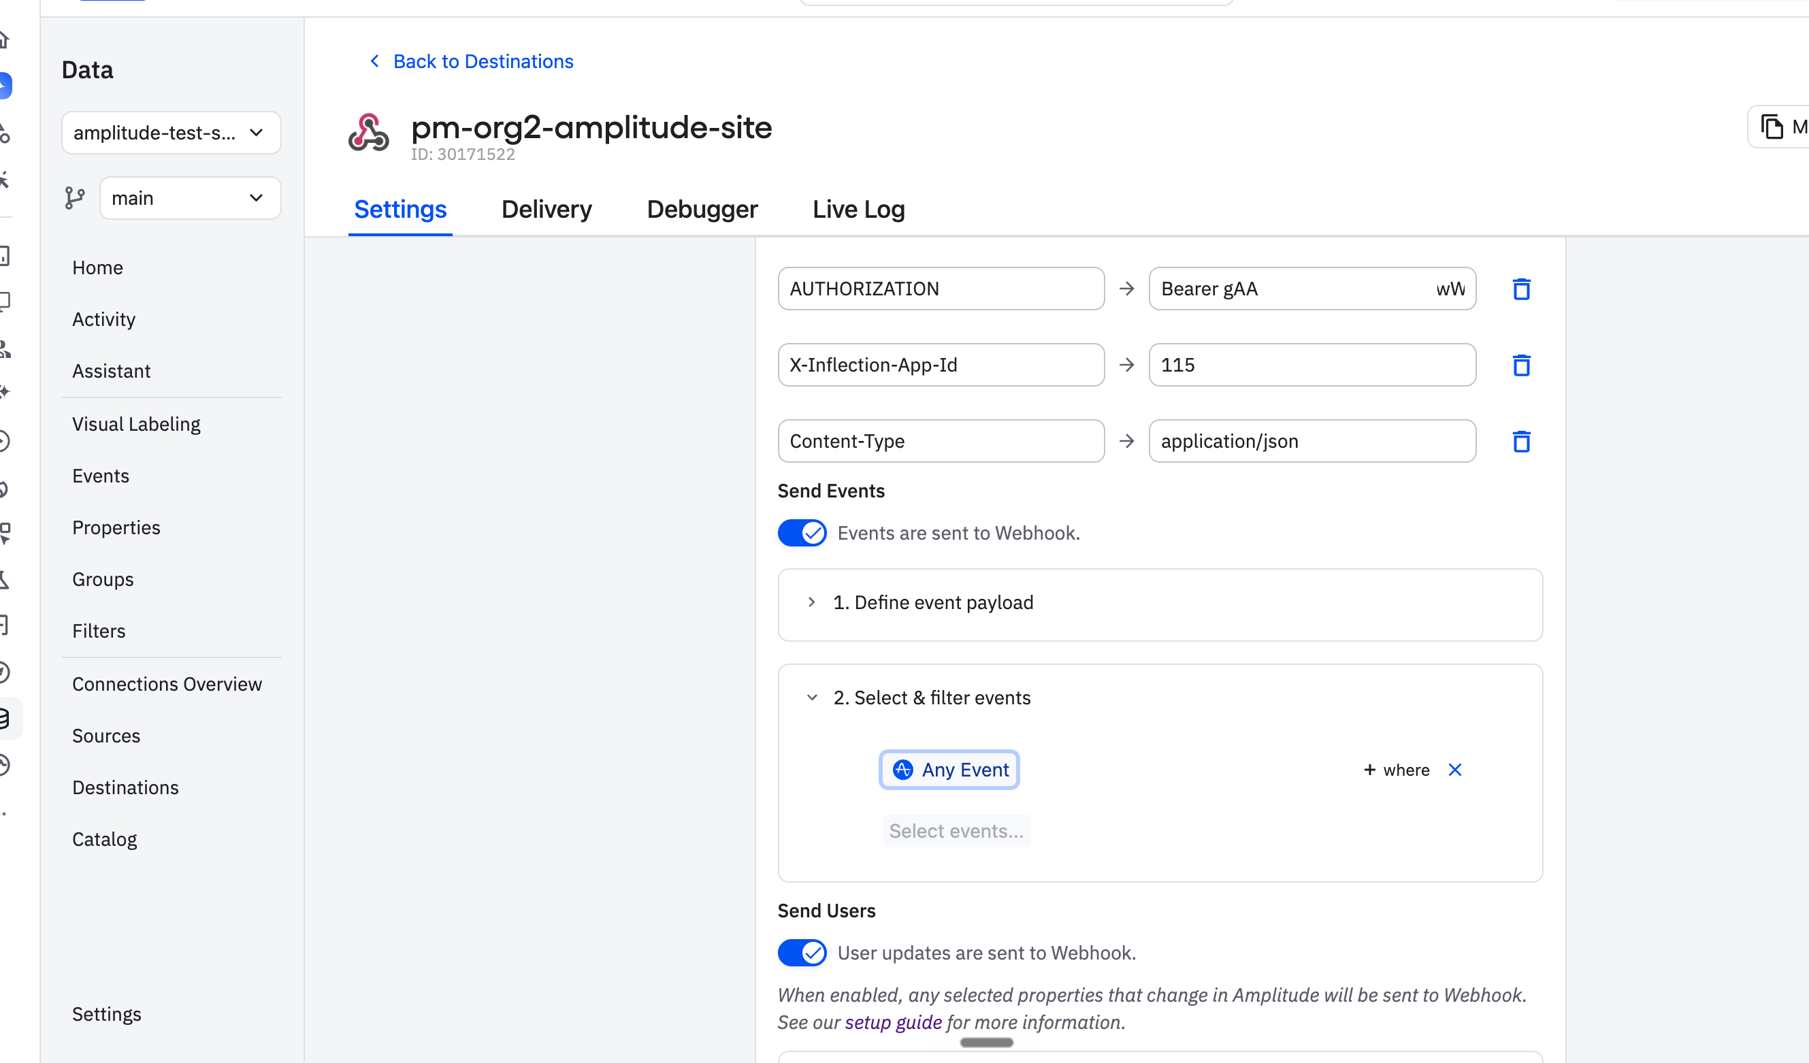Switch to the Debugger tab
This screenshot has width=1809, height=1063.
coord(702,210)
